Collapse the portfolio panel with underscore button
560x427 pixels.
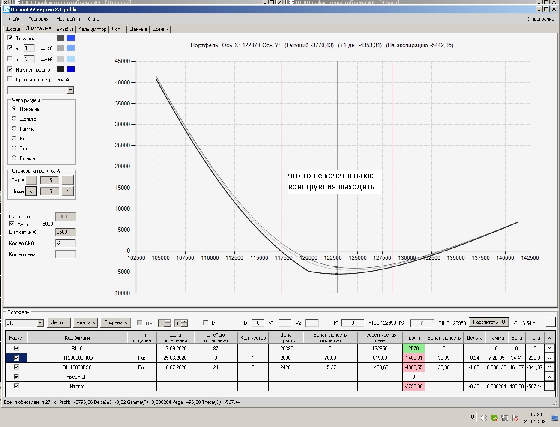point(550,322)
